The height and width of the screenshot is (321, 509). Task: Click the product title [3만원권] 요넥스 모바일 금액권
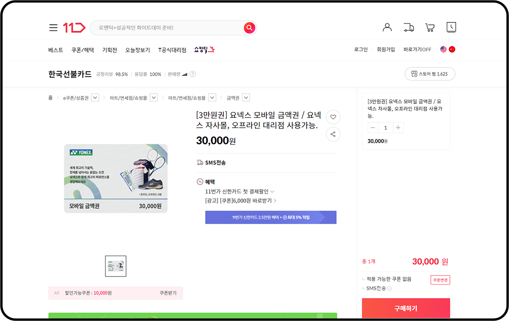click(x=259, y=120)
